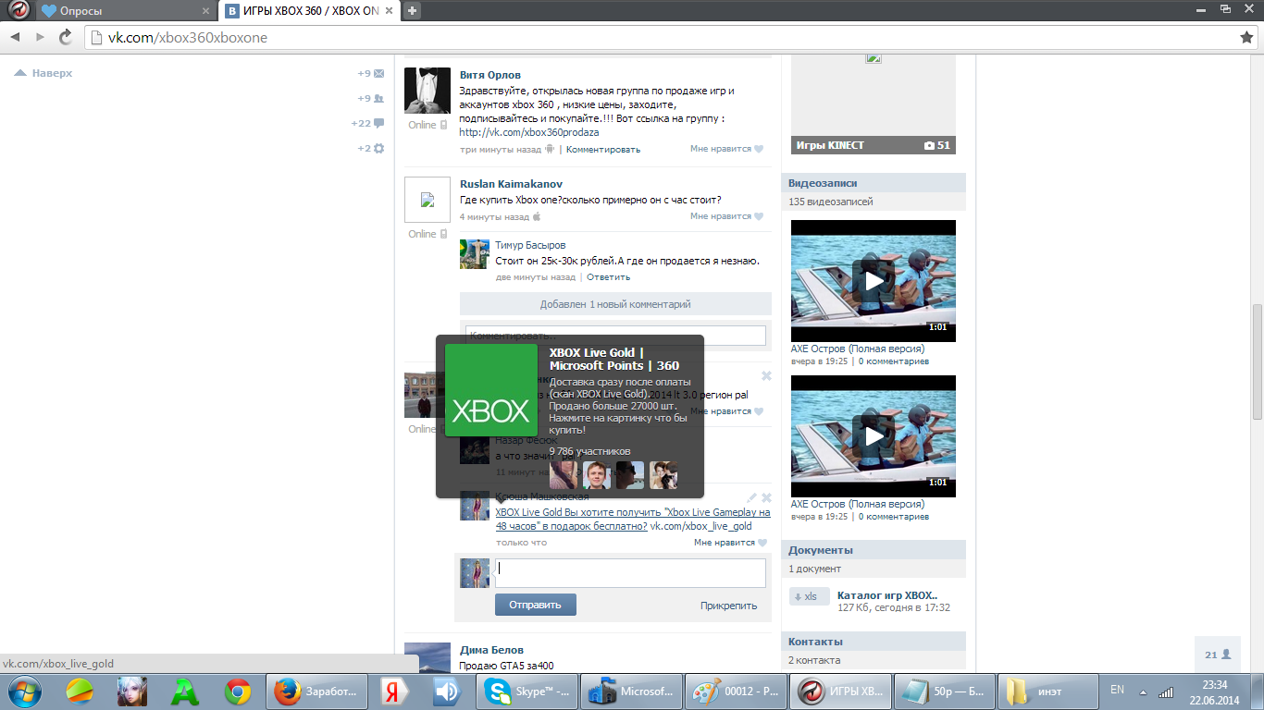Open the +2 gear settings counter
This screenshot has width=1264, height=710.
(x=372, y=148)
